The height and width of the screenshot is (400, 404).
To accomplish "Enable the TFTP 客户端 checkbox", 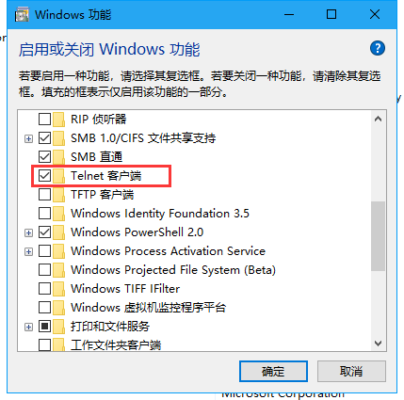I will pos(44,195).
